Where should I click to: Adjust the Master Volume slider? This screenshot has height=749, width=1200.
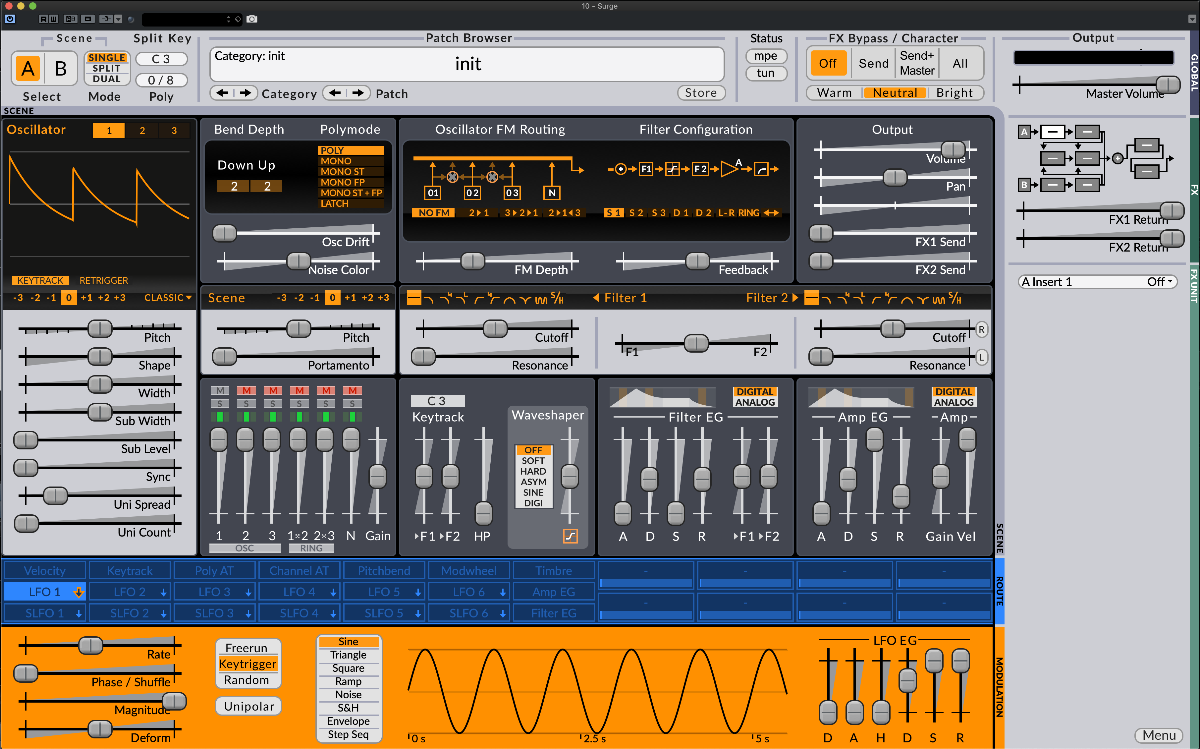1167,85
